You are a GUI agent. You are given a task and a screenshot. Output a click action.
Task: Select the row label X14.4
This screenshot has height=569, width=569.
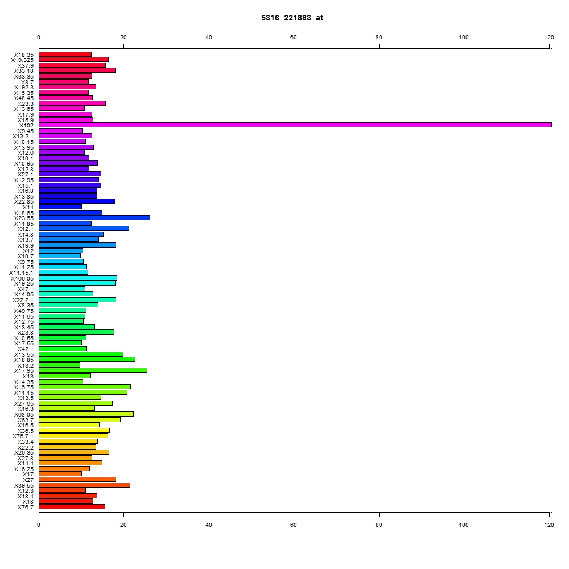click(x=26, y=463)
